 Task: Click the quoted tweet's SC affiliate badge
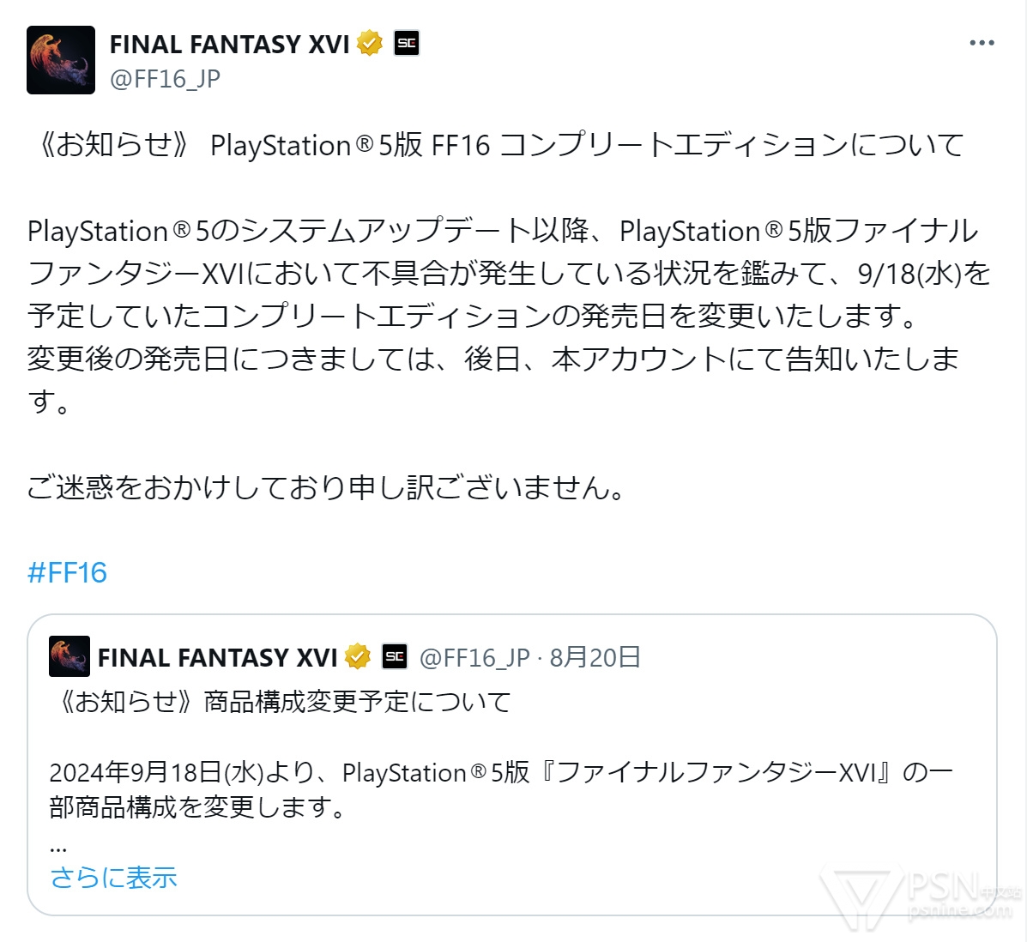tap(395, 657)
